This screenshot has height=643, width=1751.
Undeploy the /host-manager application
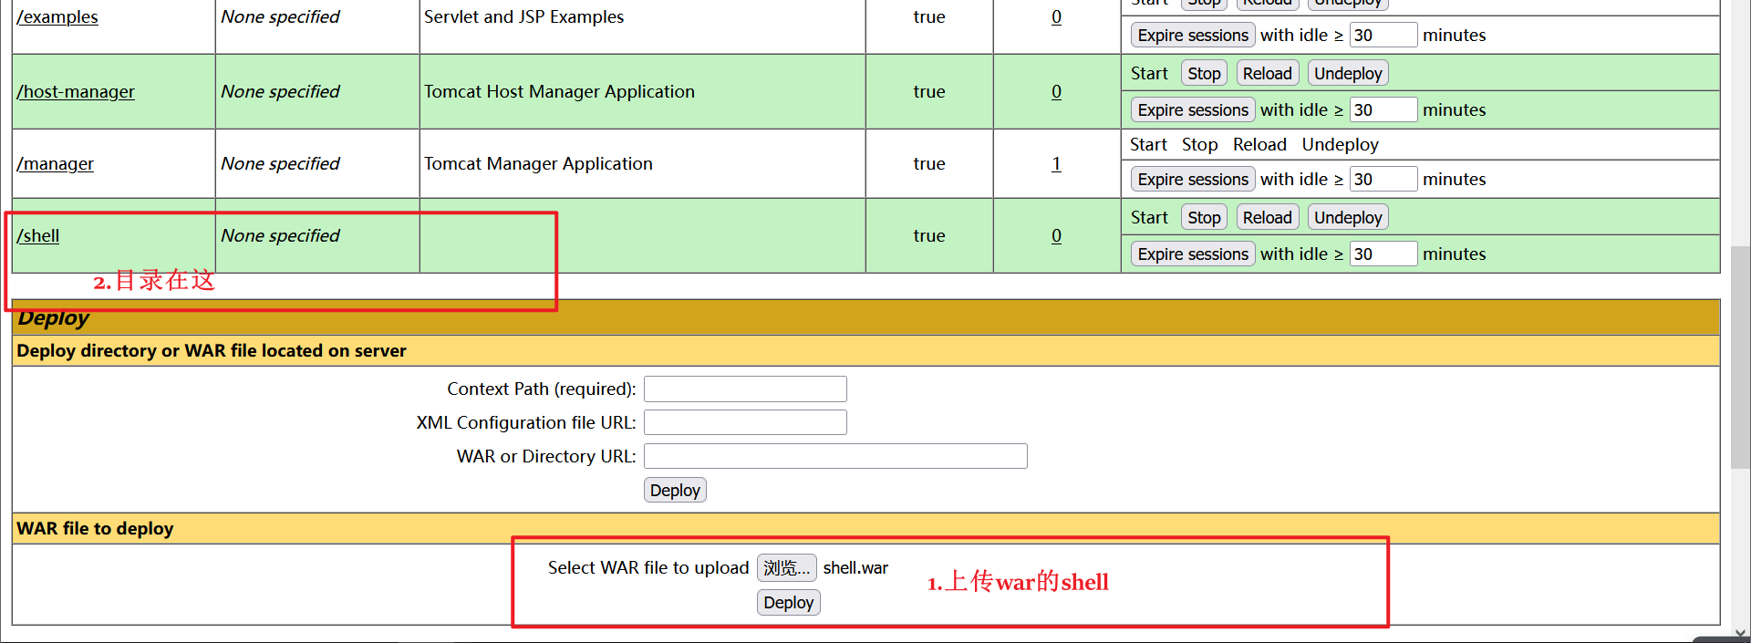click(x=1348, y=74)
